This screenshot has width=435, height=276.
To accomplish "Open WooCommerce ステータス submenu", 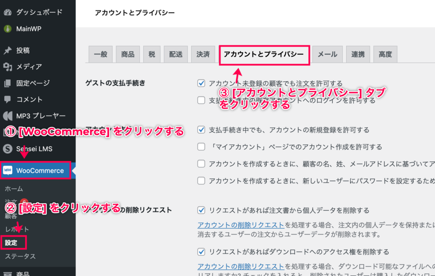I will tap(20, 256).
